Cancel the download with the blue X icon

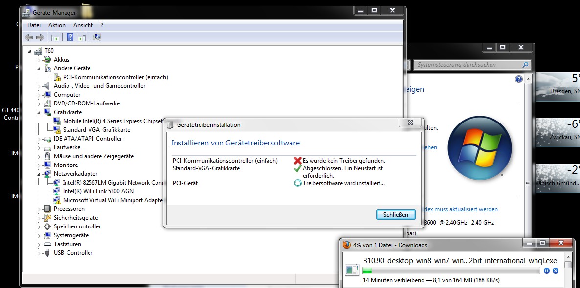[x=555, y=271]
